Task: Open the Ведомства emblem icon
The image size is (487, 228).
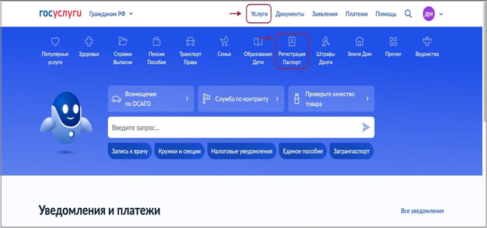Action: [x=427, y=41]
